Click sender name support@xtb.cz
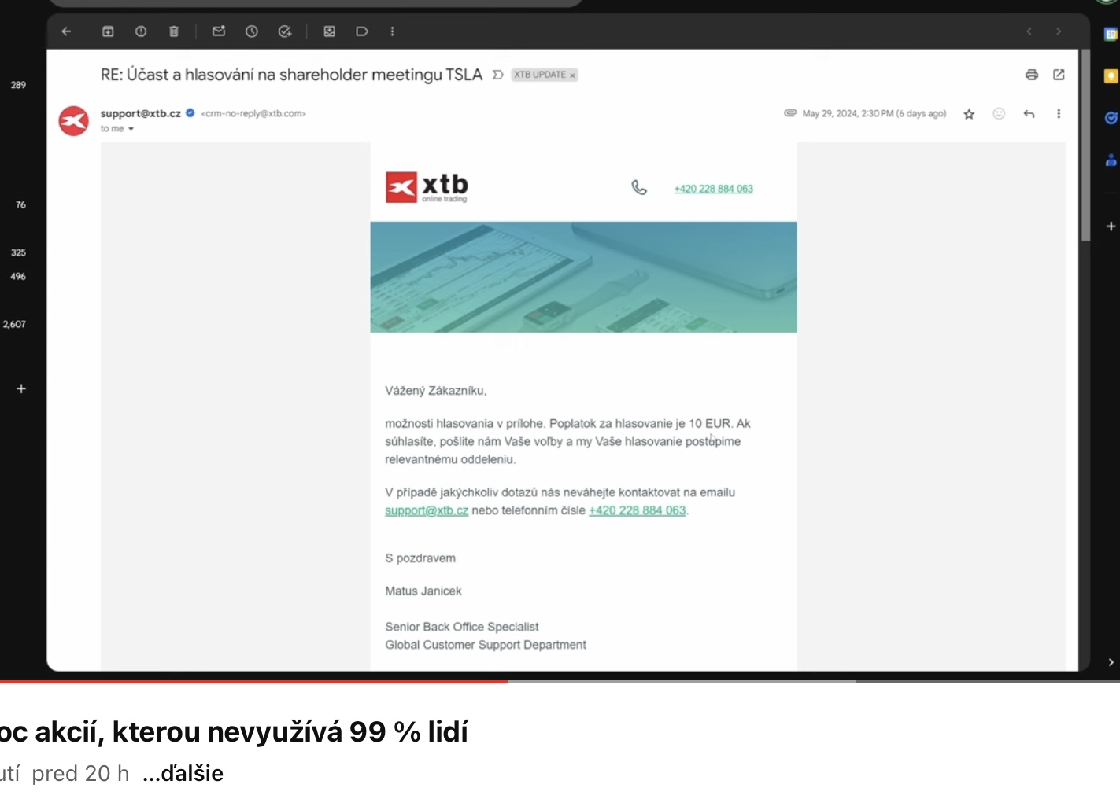 (x=141, y=113)
